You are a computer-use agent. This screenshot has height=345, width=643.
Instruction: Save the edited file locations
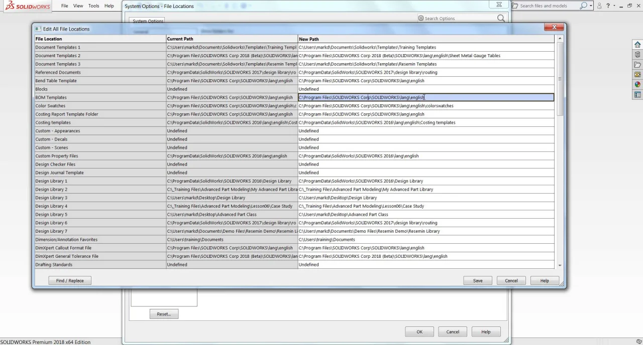(x=478, y=281)
